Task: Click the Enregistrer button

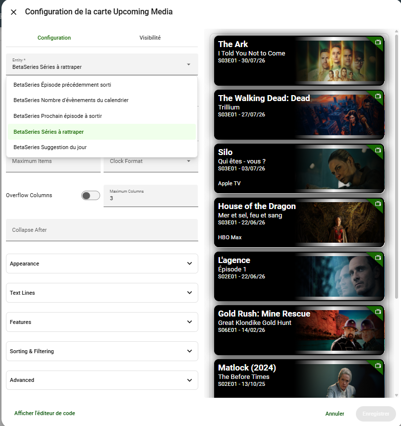Action: pos(376,414)
